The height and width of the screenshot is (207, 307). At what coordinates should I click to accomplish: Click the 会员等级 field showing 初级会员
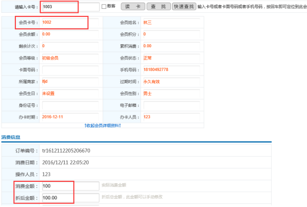[x=70, y=58]
